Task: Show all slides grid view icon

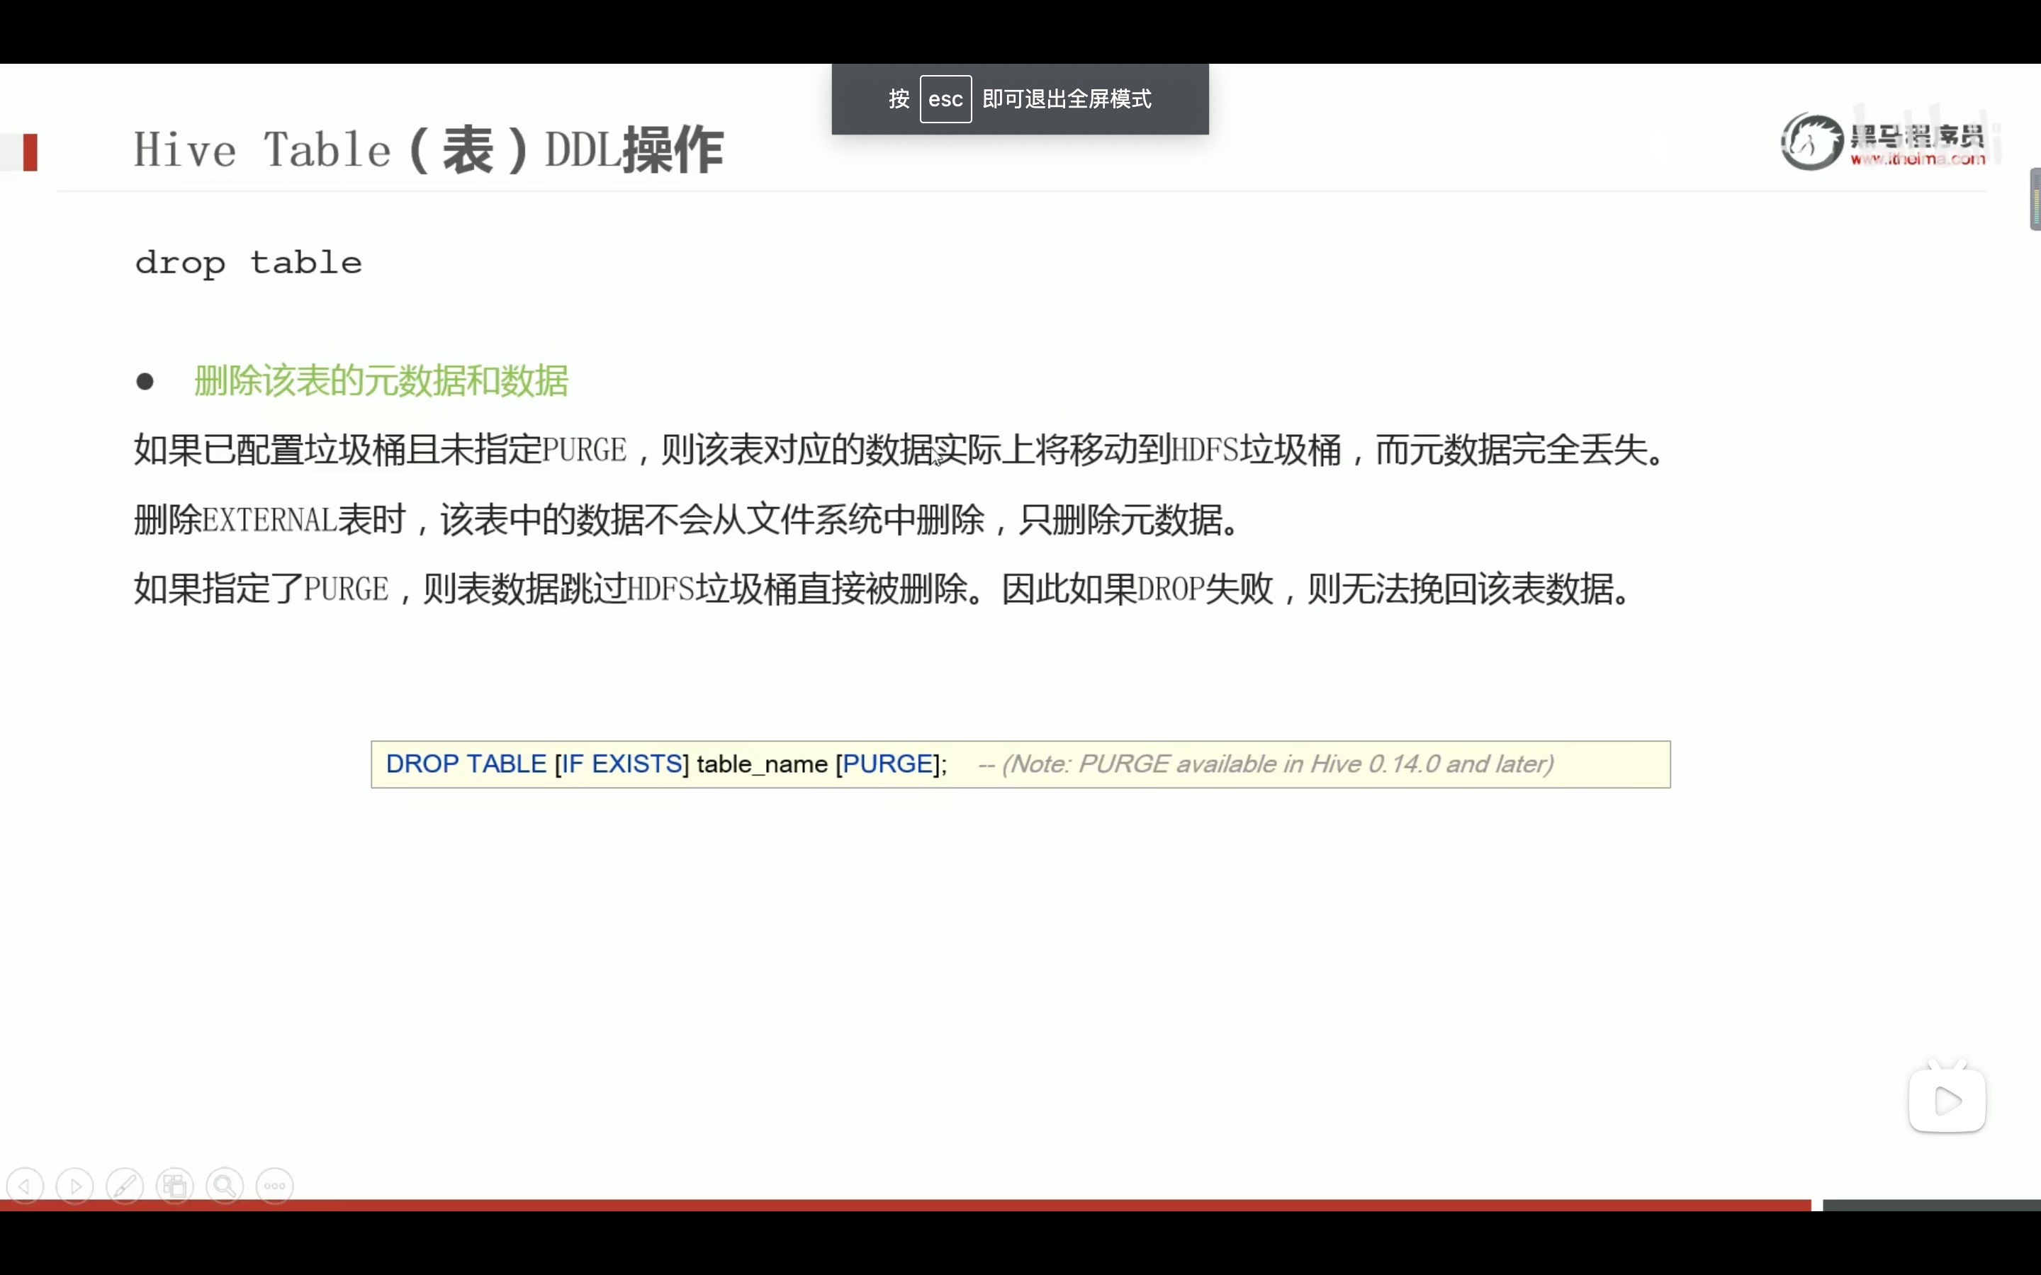Action: 174,1186
